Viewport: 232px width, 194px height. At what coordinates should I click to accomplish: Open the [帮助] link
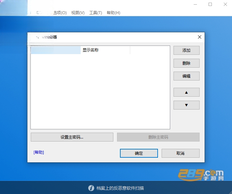click(39, 152)
